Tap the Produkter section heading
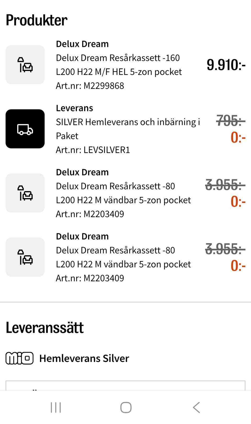The height and width of the screenshot is (424, 251). click(x=37, y=20)
